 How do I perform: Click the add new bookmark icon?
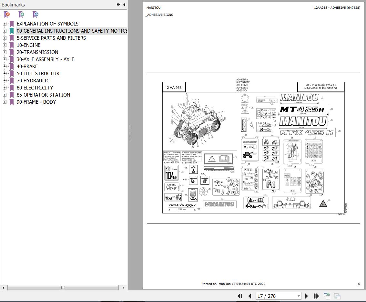[21, 15]
